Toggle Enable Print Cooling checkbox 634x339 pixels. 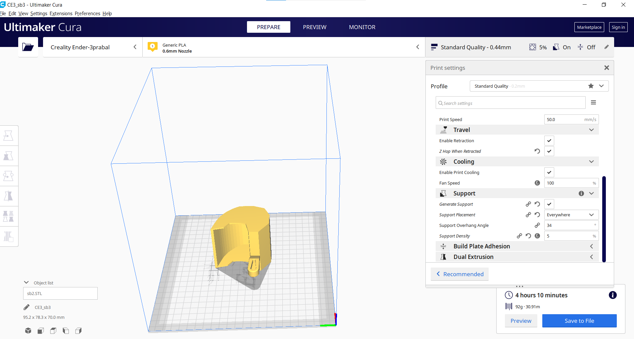[x=549, y=172]
